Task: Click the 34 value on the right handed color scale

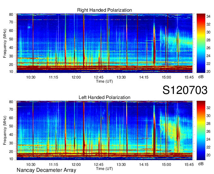Action: [x=208, y=16]
